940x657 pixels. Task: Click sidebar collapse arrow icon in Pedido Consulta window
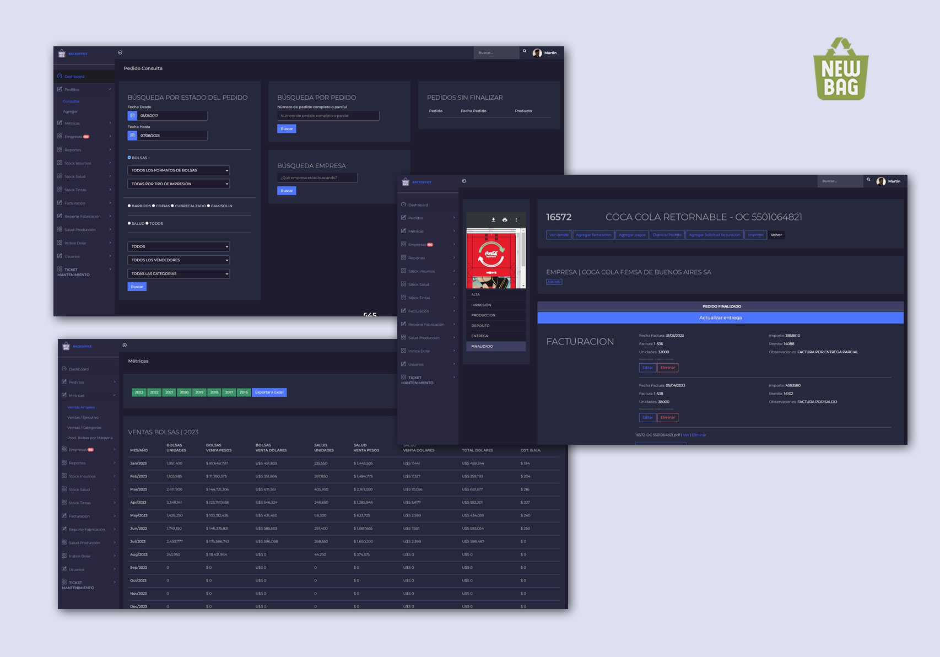coord(120,53)
